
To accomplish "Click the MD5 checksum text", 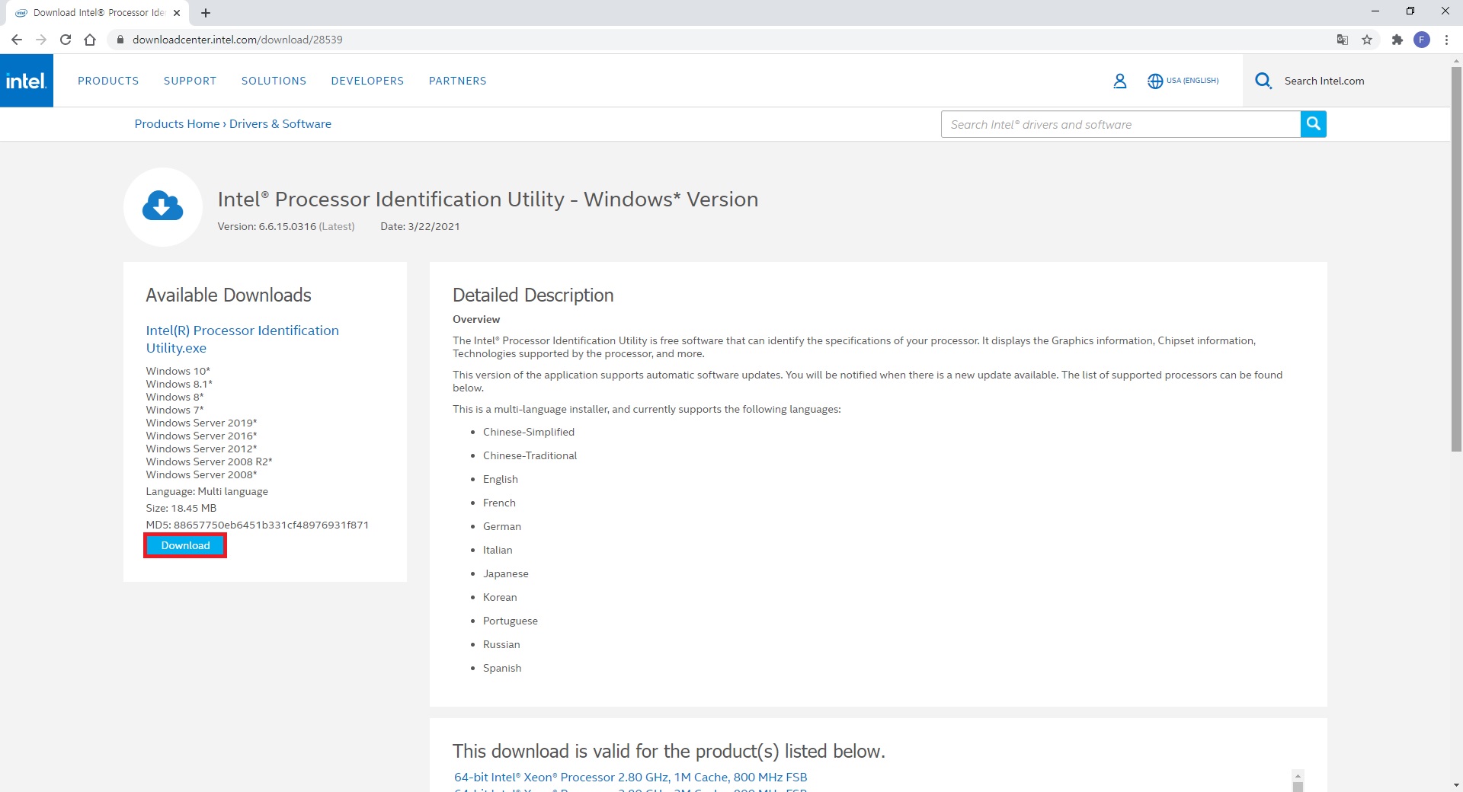I will [258, 525].
